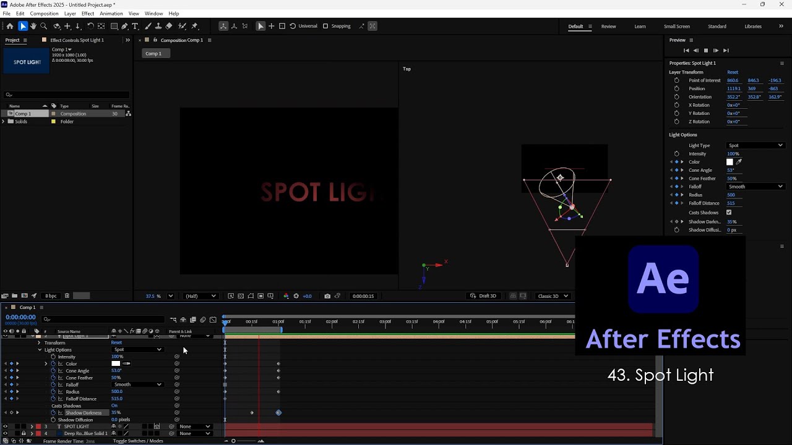The height and width of the screenshot is (445, 792).
Task: Open the SPOT LIGHT layer parent None dropdown
Action: pyautogui.click(x=195, y=426)
